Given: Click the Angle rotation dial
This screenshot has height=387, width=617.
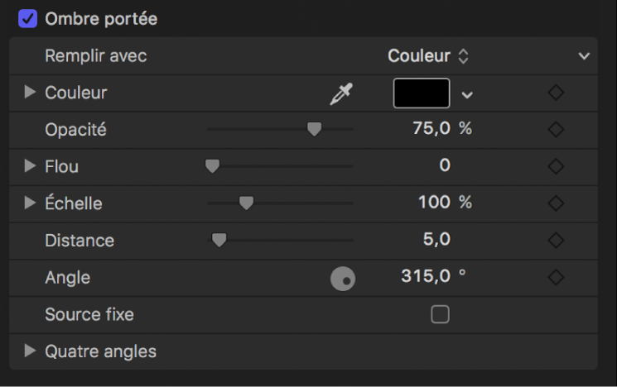Looking at the screenshot, I should [343, 279].
